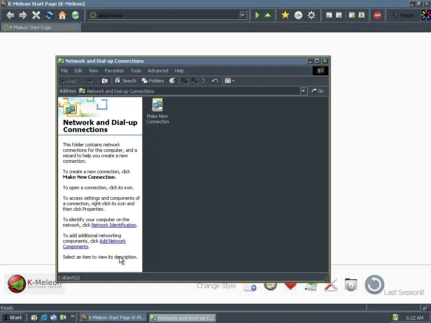Viewport: 431px width, 323px height.
Task: Open the Advanced menu
Action: coord(158,71)
